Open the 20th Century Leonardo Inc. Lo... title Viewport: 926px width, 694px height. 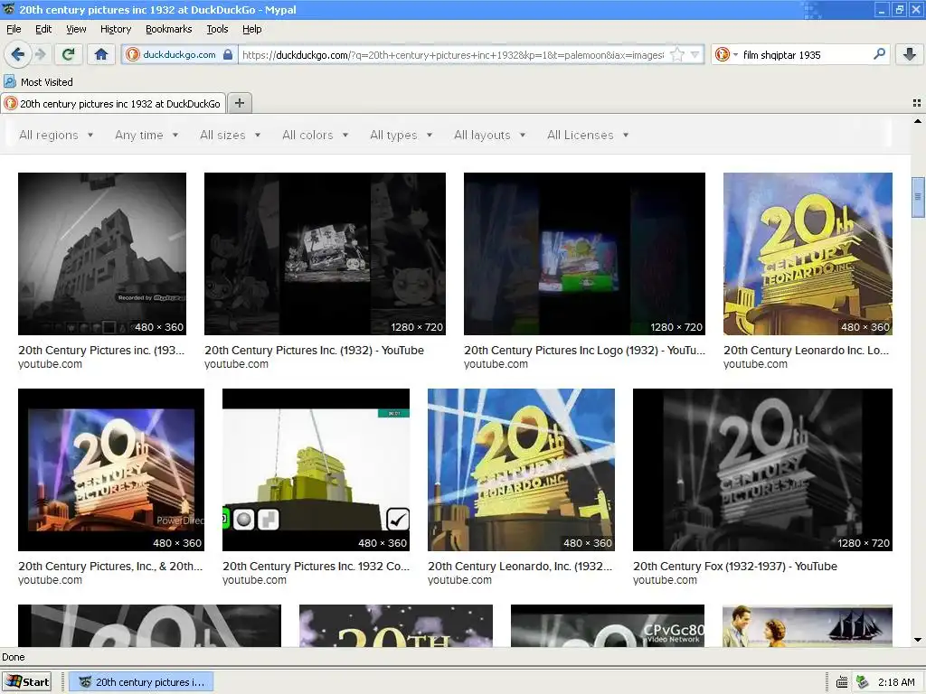tap(806, 350)
